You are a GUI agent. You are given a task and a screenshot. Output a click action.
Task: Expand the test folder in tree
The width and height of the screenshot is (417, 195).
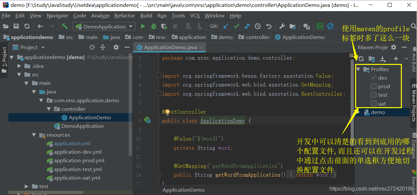pyautogui.click(x=27, y=186)
